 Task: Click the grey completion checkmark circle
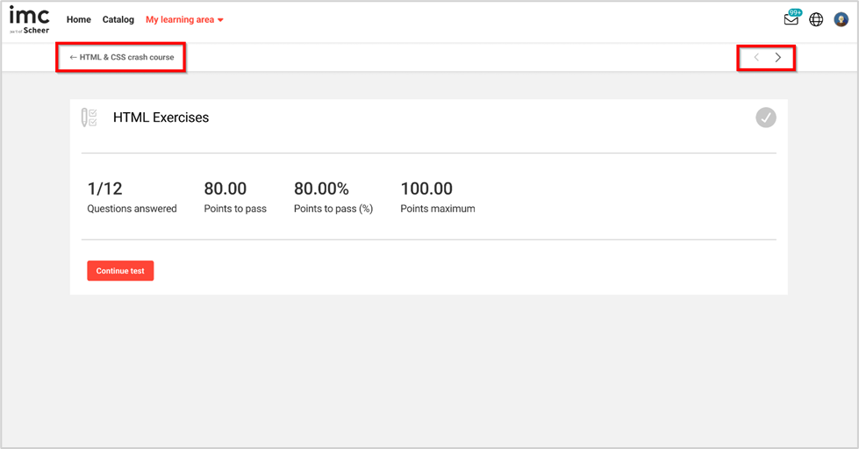[x=766, y=118]
